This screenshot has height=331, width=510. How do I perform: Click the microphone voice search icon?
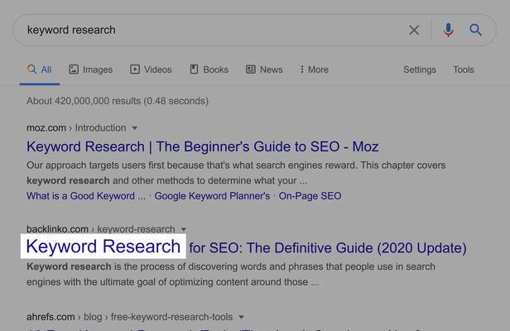tap(448, 31)
